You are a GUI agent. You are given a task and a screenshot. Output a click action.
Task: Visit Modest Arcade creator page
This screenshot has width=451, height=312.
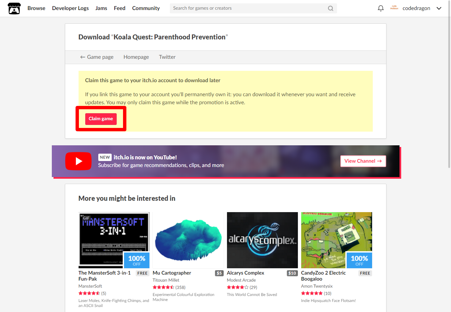pos(241,280)
